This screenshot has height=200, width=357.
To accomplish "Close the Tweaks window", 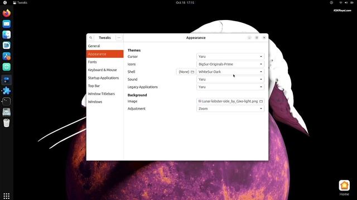I will pyautogui.click(x=264, y=38).
